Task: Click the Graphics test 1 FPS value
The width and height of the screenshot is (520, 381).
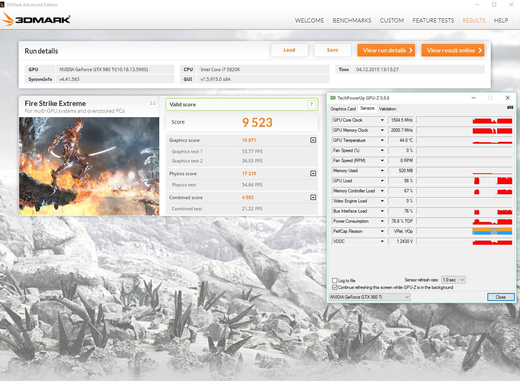Action: click(252, 152)
